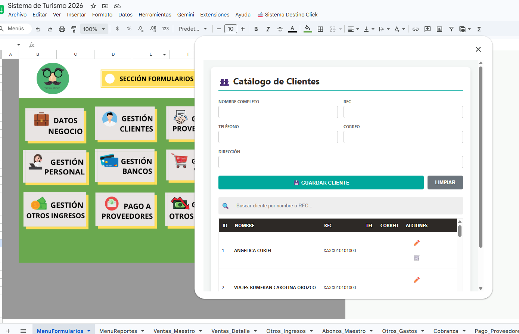Open DATOS NEGOCIO form button
The image size is (519, 334).
point(55,126)
